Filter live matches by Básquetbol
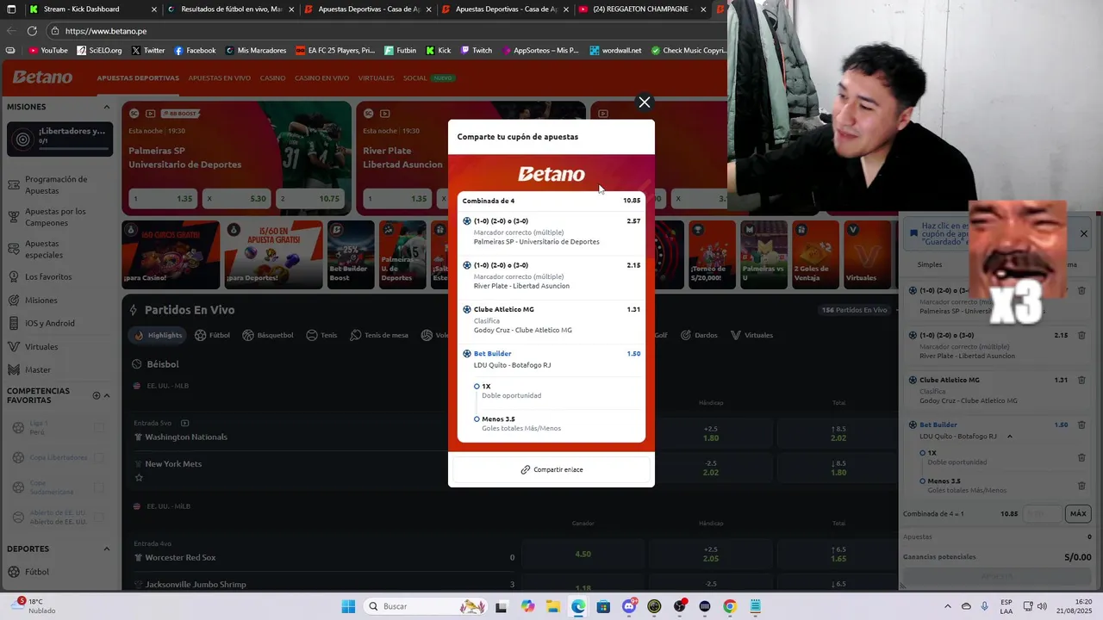Viewport: 1103px width, 620px height. (268, 335)
